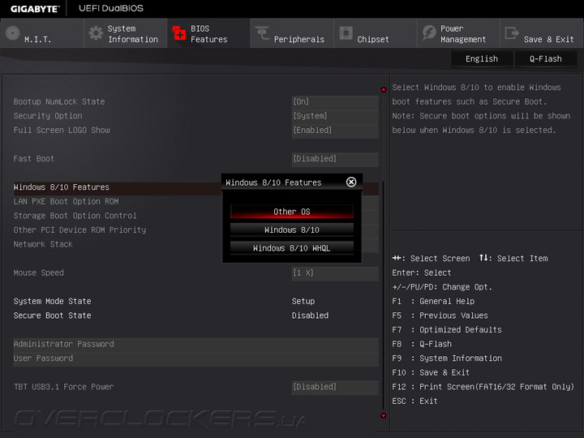The image size is (584, 438).
Task: Click the F10 Save & Exit help line
Action: (431, 372)
